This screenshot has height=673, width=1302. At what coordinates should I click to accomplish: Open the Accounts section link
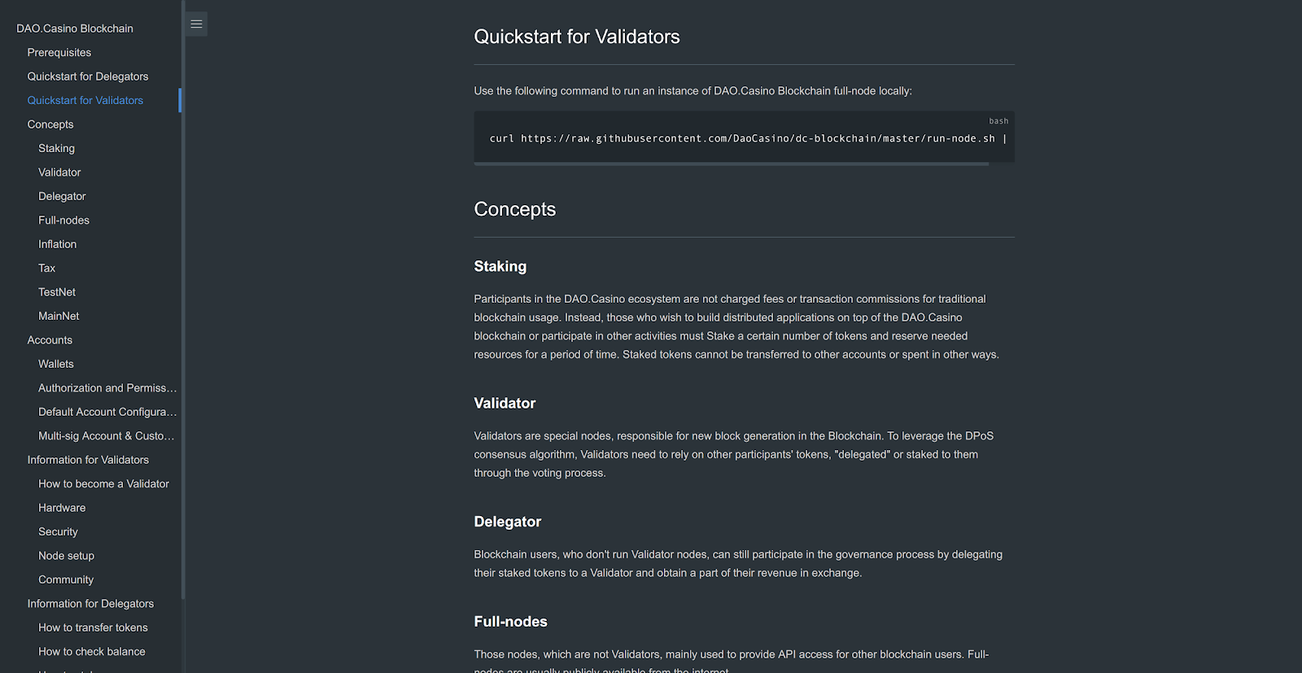[50, 340]
